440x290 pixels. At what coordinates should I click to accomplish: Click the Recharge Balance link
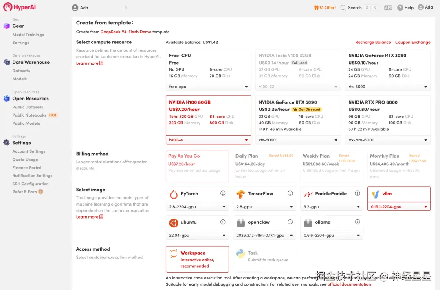[373, 42]
